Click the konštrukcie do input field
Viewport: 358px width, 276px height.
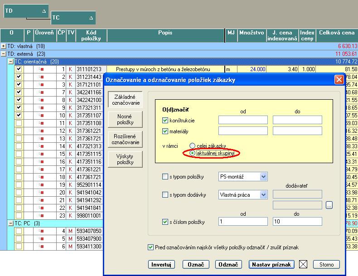(297, 120)
